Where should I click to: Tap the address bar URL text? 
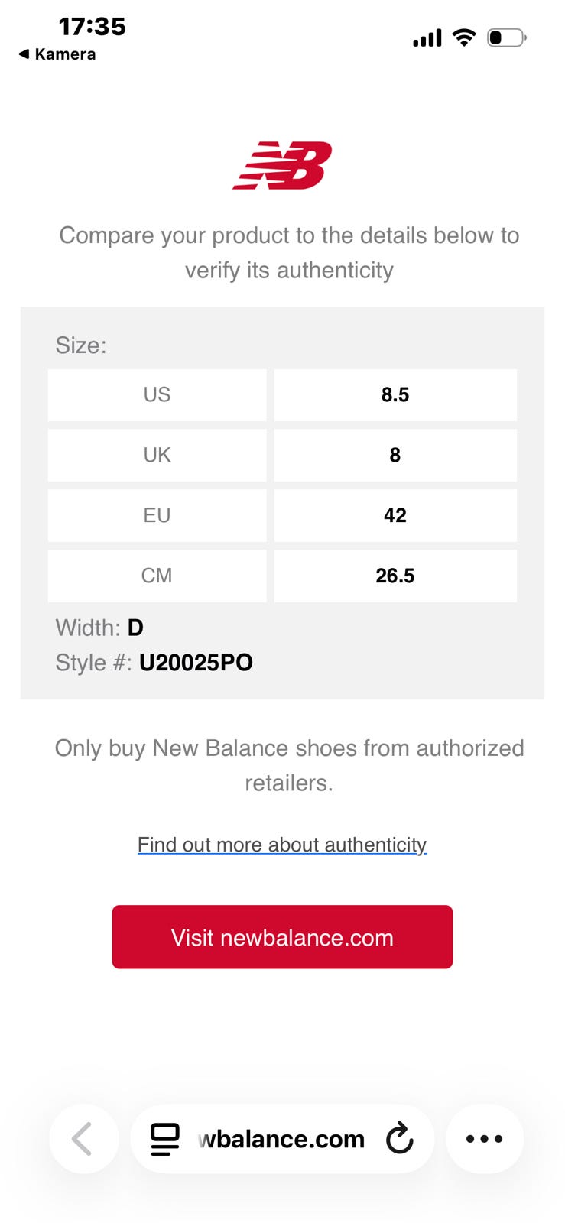point(281,1139)
